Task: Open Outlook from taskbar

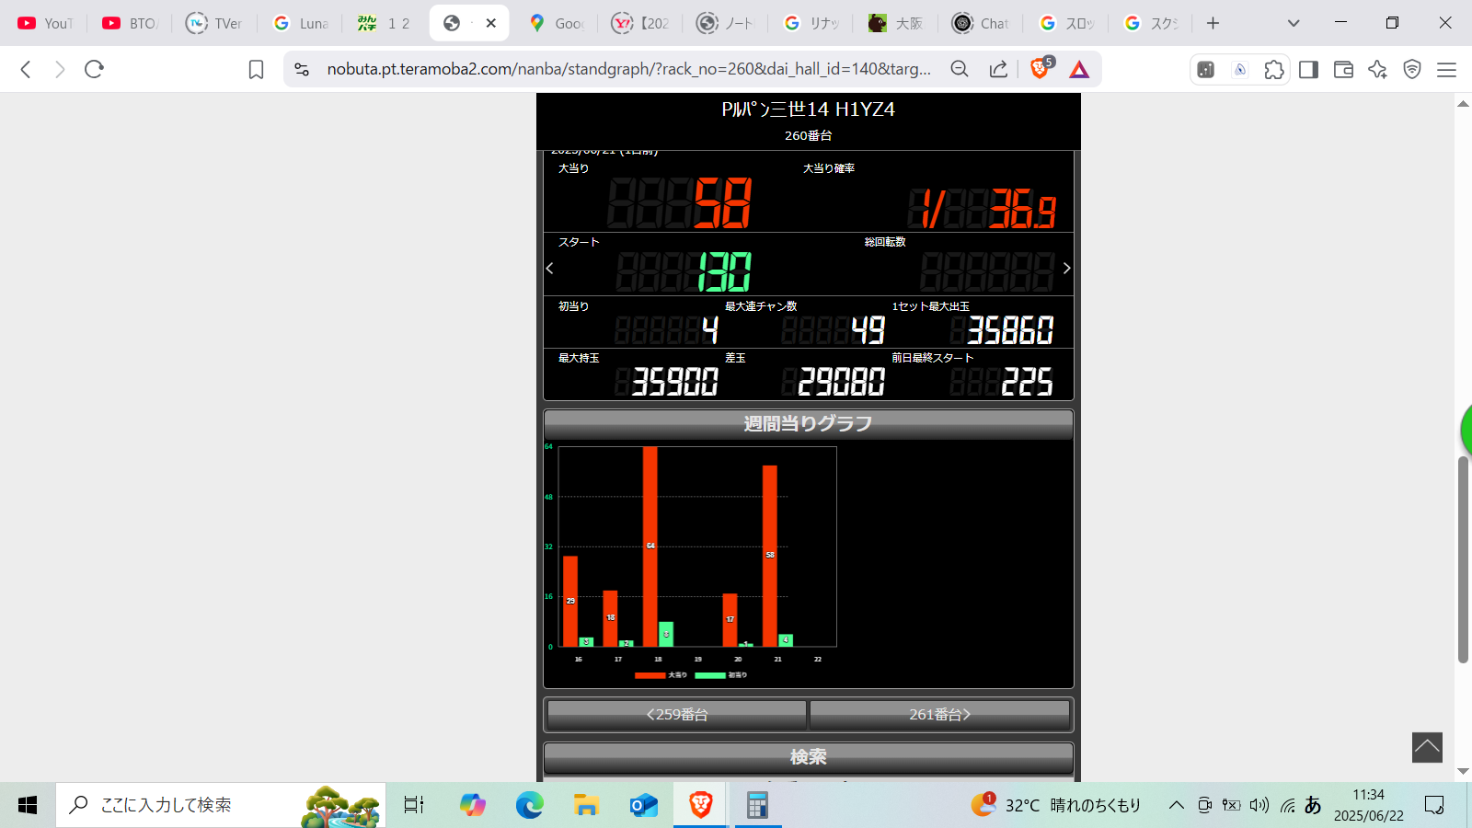Action: click(x=643, y=805)
